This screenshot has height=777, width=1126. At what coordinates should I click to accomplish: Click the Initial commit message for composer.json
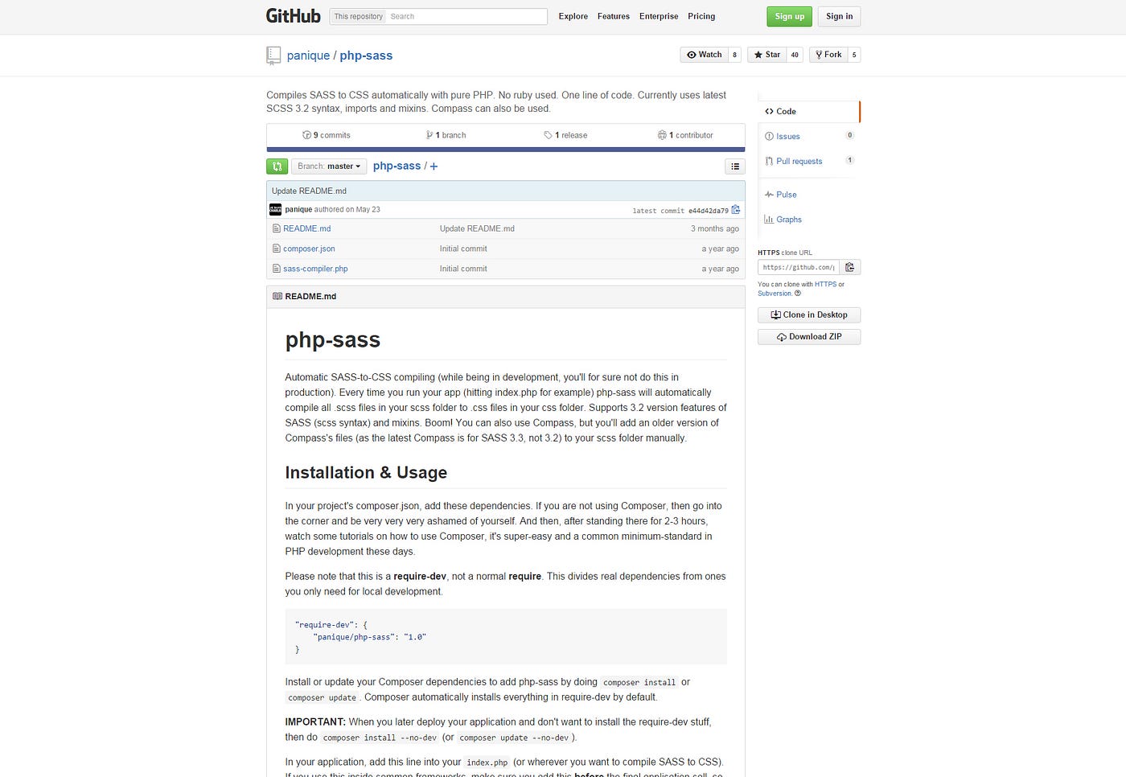click(463, 249)
